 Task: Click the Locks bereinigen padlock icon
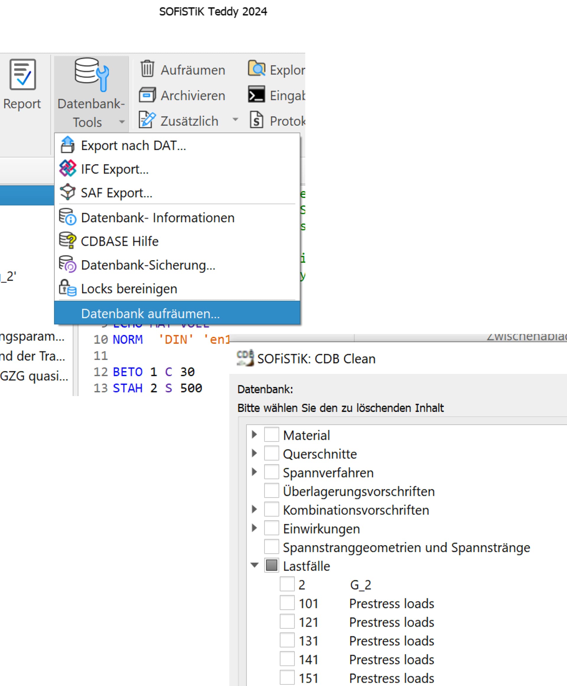click(x=68, y=288)
